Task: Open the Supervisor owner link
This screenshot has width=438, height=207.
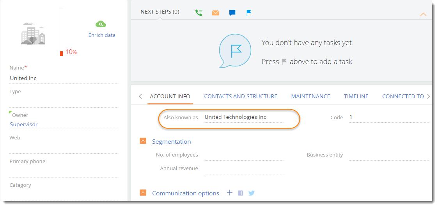Action: 24,124
